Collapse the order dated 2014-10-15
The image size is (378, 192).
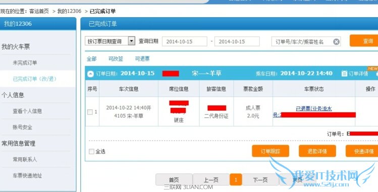(90, 74)
